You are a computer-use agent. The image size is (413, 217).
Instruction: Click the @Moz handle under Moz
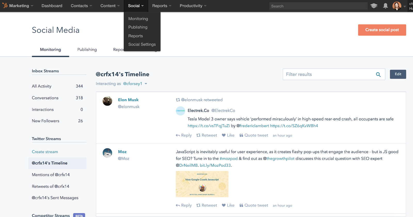(x=124, y=158)
